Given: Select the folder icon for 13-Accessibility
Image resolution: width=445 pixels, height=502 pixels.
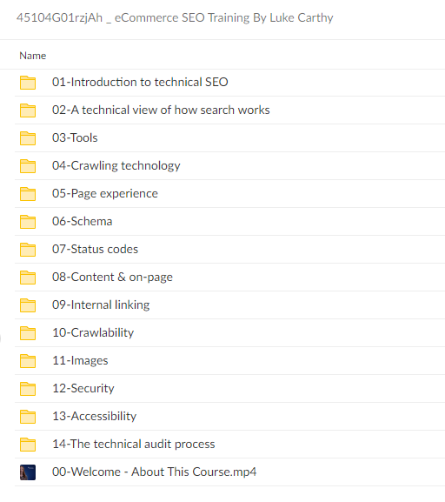Looking at the screenshot, I should click(x=28, y=417).
